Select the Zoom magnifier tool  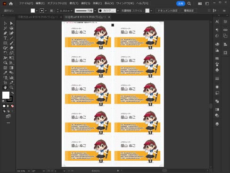11,87
